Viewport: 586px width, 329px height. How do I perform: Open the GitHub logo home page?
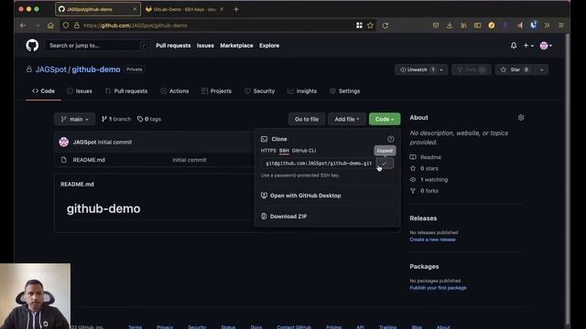tap(32, 46)
